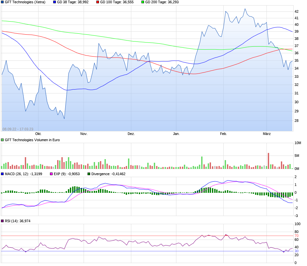Click the GFT Technologies (Xetra) legend swatch
The width and height of the screenshot is (307, 266).
[2, 2]
